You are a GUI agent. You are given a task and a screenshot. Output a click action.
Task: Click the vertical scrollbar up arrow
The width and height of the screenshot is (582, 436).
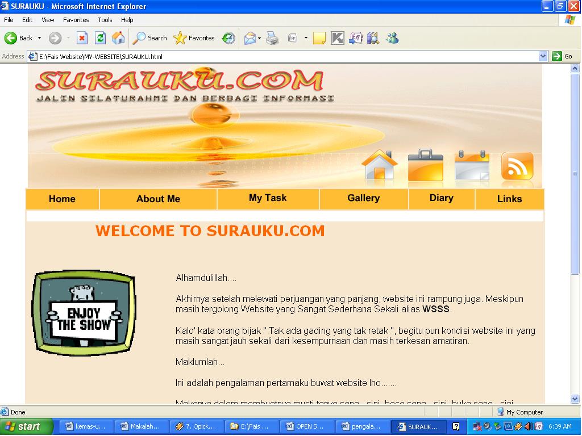(575, 69)
